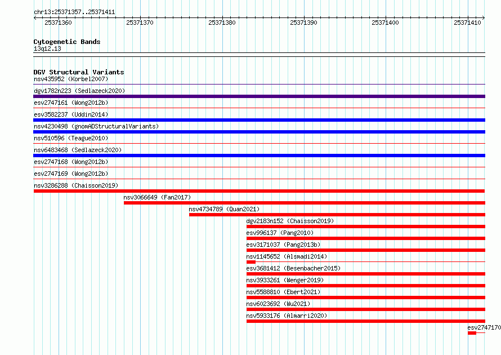
Task: Click esv2747161 (Wong2012b) label
Action: [x=71, y=103]
